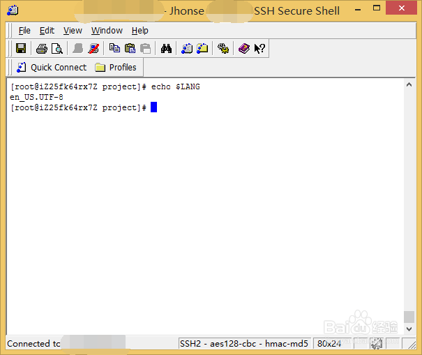
Task: Click the What's This help pointer icon
Action: click(x=259, y=49)
